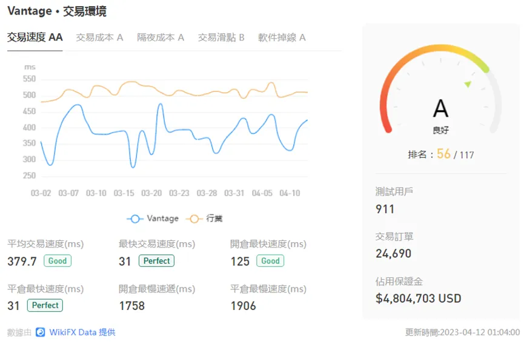
Task: Click the A grade in the gauge
Action: click(440, 108)
